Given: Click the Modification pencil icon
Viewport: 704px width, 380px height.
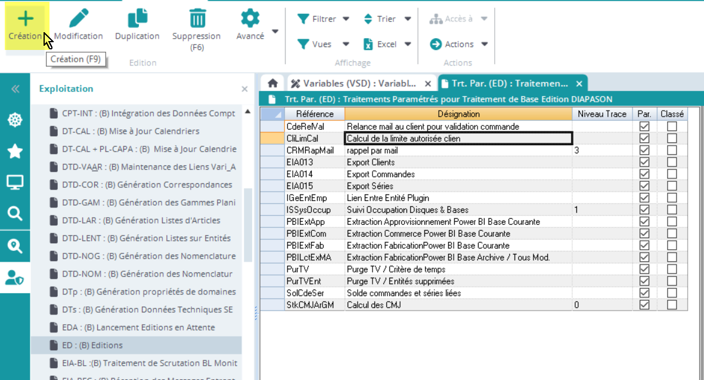Looking at the screenshot, I should tap(79, 18).
